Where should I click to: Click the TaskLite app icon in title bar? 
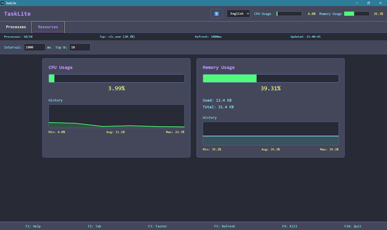[3, 3]
